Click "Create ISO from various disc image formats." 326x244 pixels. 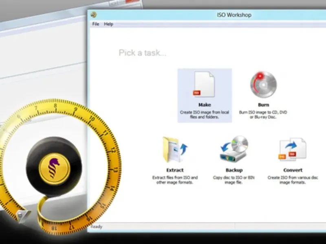(x=293, y=180)
